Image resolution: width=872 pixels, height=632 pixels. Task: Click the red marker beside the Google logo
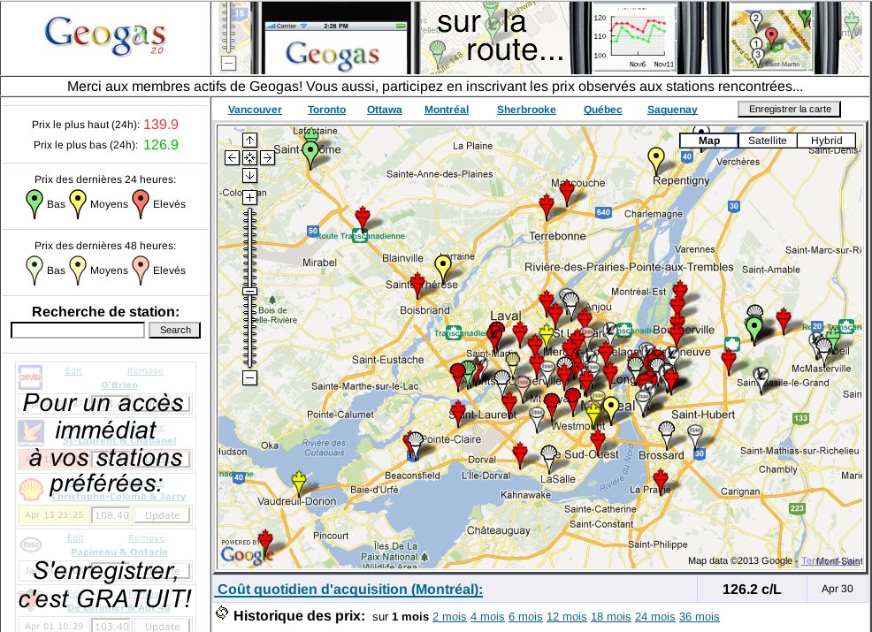[265, 542]
